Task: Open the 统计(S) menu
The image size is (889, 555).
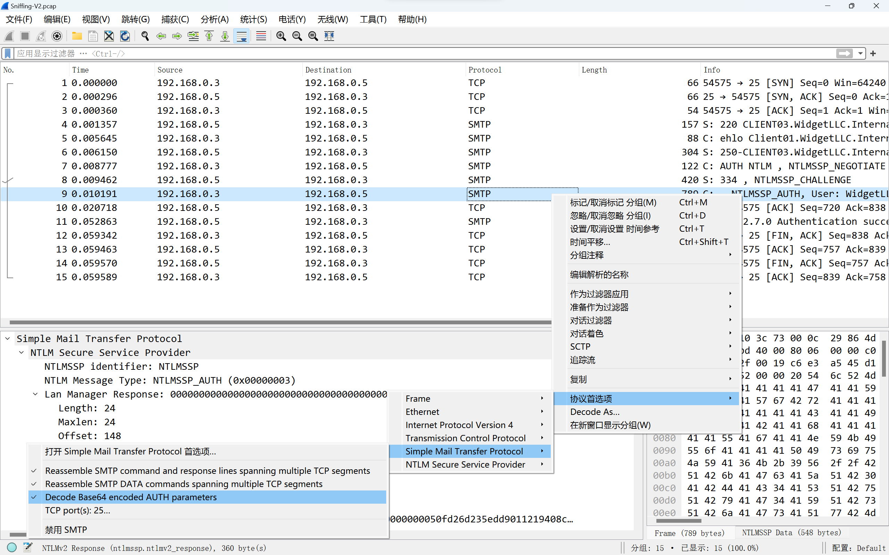Action: pos(254,19)
